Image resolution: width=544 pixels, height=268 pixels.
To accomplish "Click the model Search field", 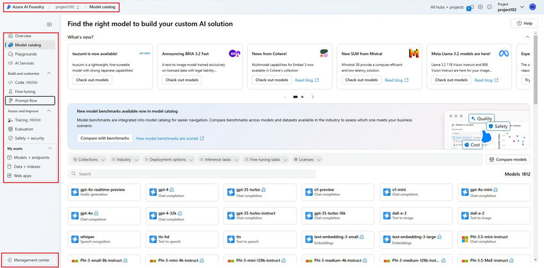I will (192, 174).
